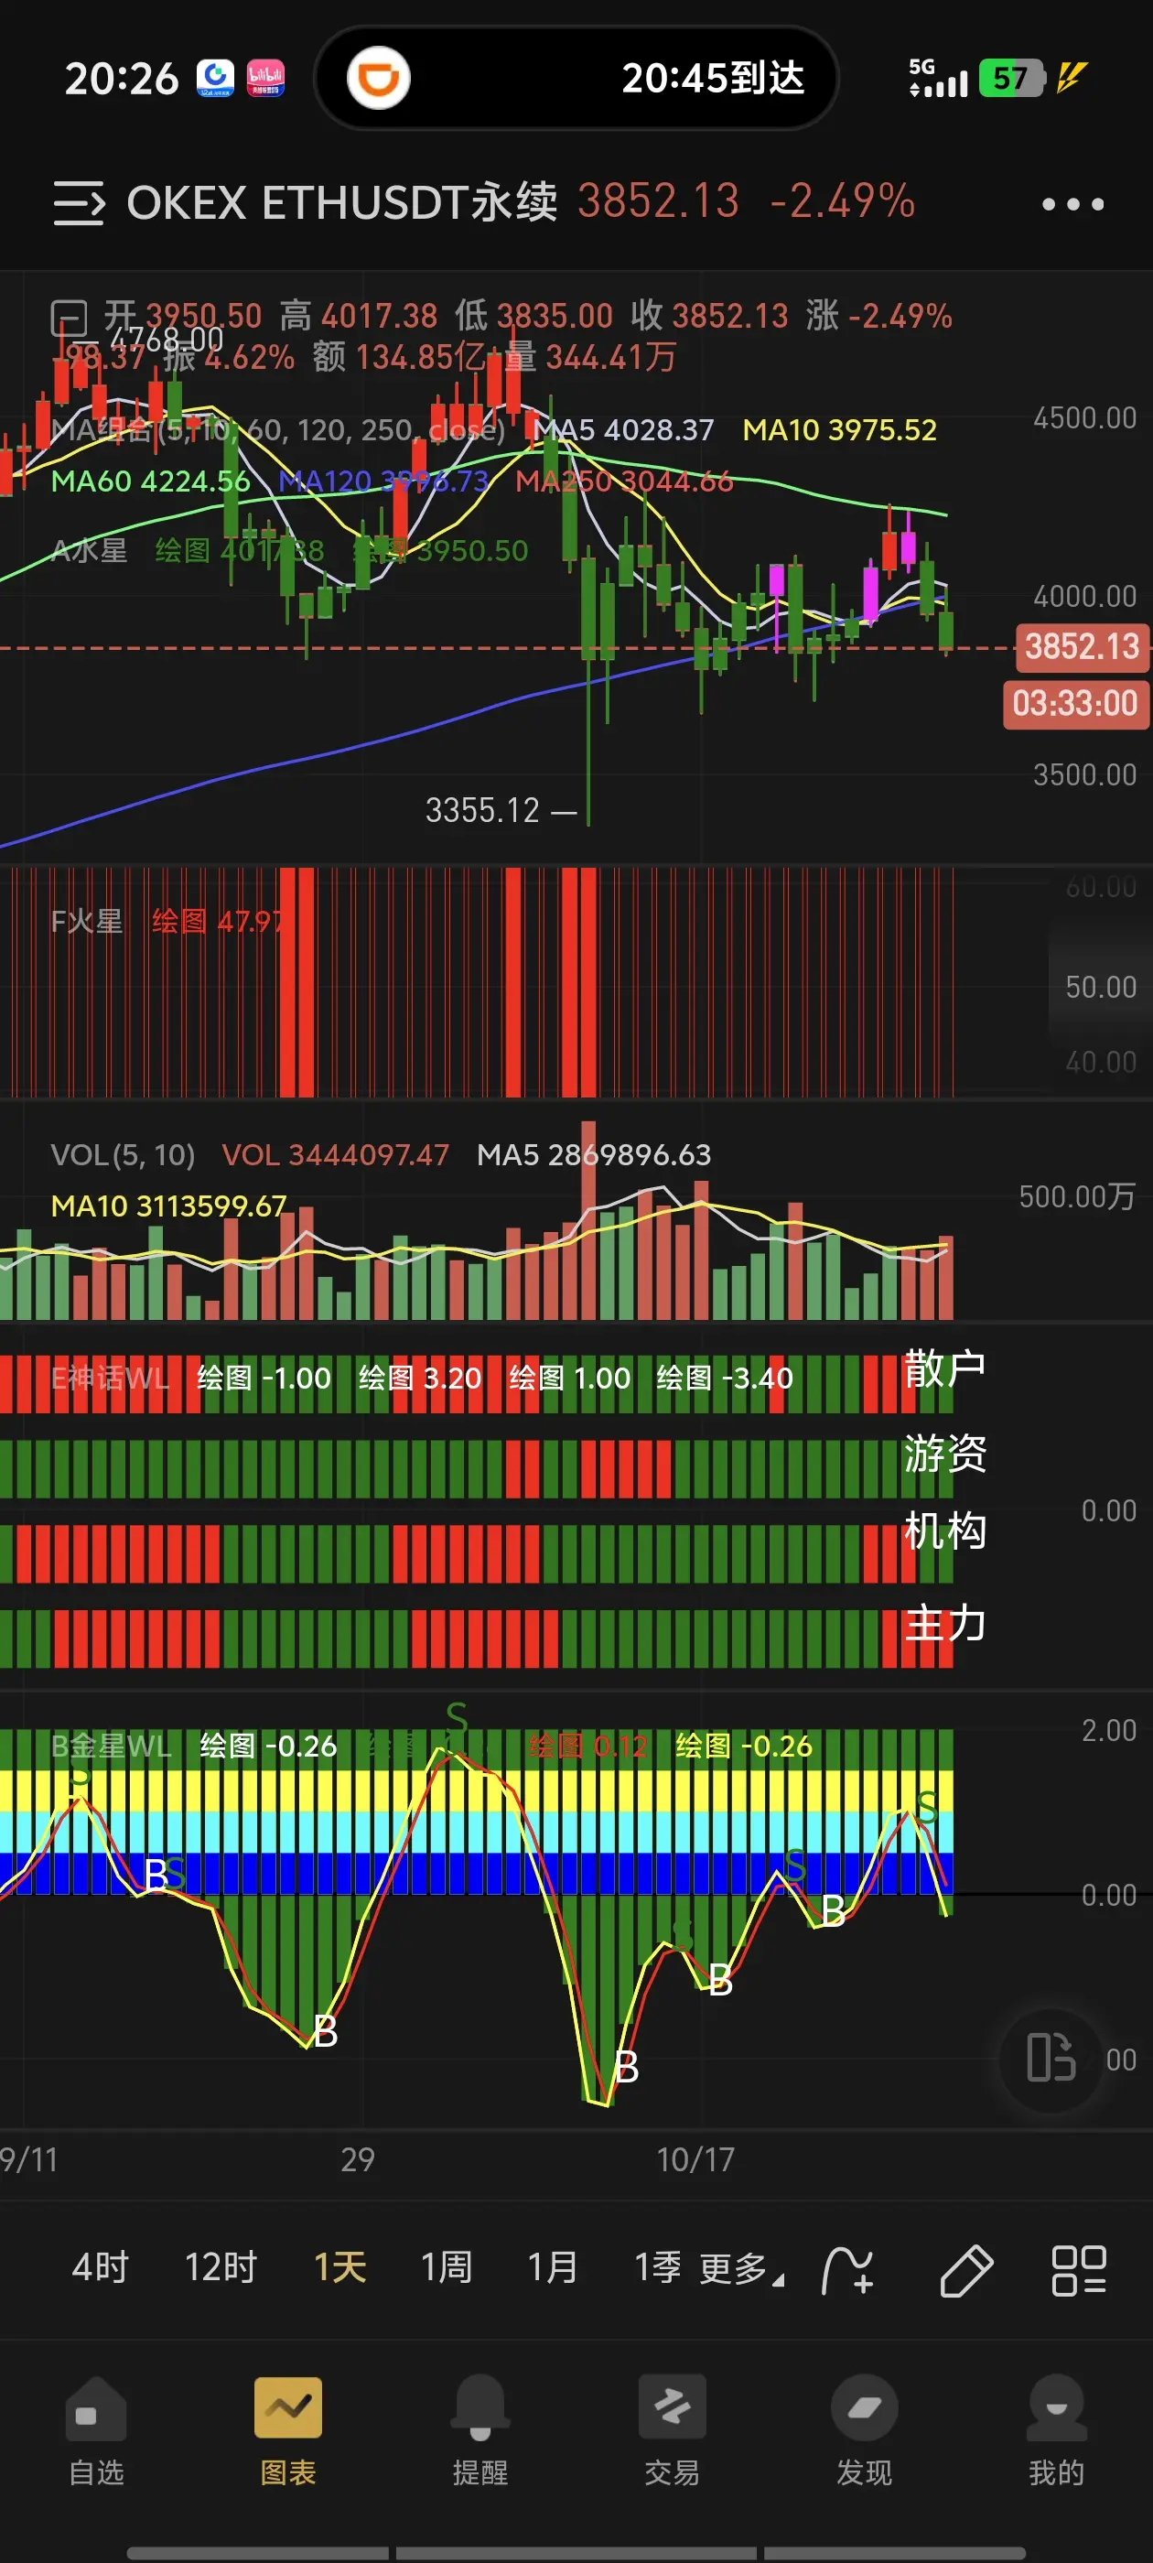This screenshot has width=1153, height=2563.
Task: Open the Bilibili notification icon
Action: click(265, 78)
